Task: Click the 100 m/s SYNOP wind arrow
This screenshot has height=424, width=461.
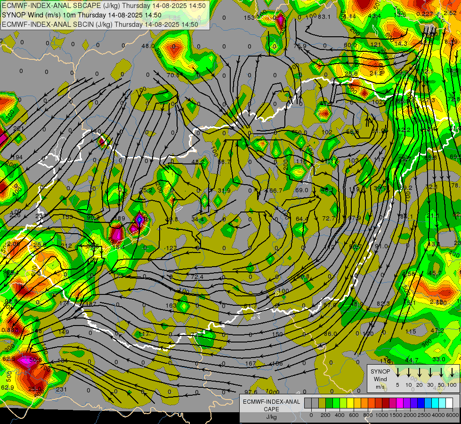Action: coord(452,373)
